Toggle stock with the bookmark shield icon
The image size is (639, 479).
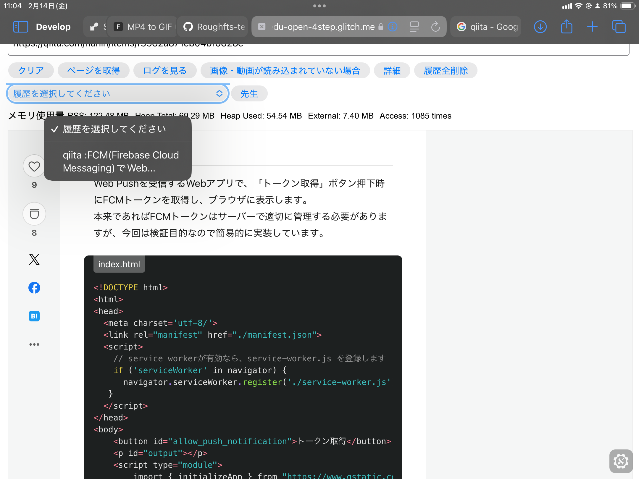34,214
